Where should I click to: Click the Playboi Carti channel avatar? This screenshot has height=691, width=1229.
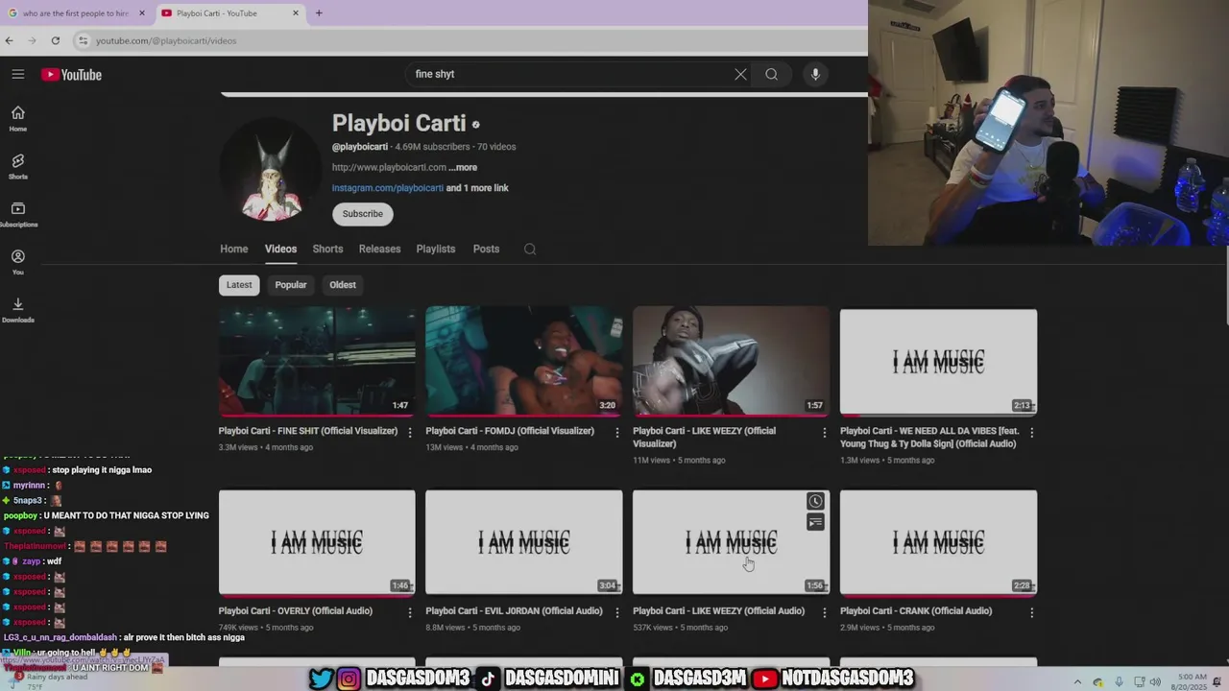272,170
